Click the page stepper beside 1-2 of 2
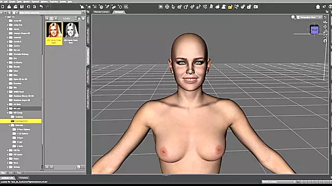This screenshot has height=186, width=332. coord(76,19)
